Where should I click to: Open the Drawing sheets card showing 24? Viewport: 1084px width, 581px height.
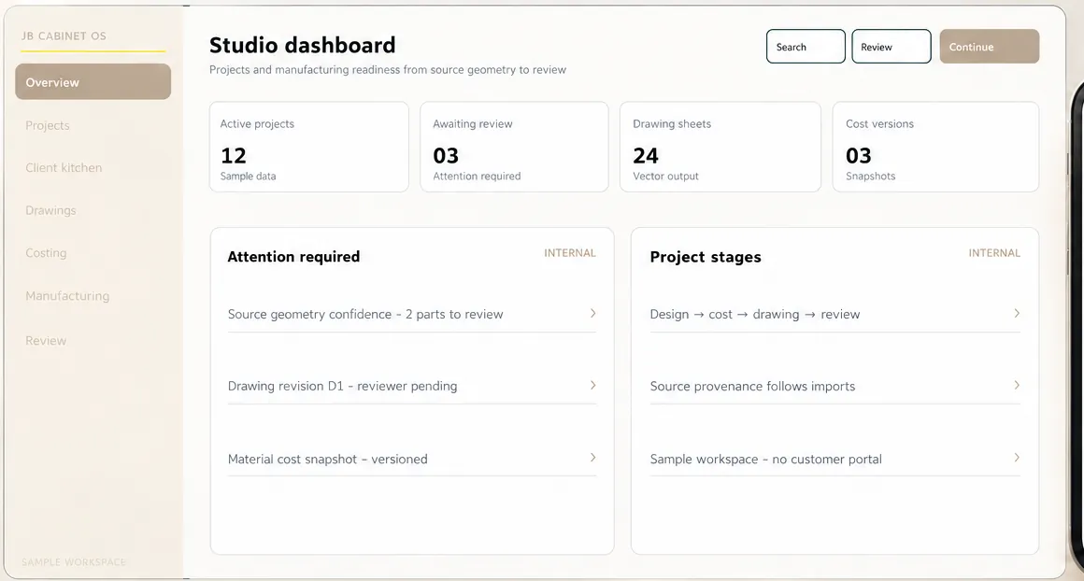pos(720,148)
